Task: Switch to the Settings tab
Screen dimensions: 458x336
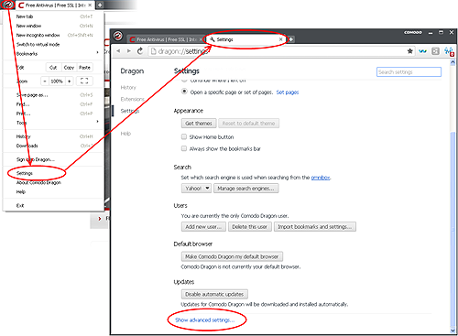Action: [x=245, y=39]
